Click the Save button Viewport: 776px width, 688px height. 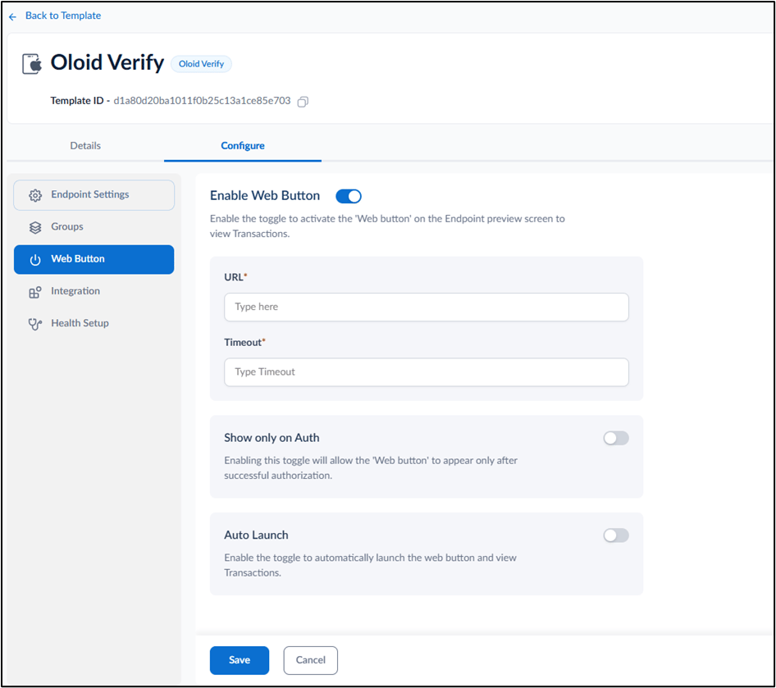[240, 660]
